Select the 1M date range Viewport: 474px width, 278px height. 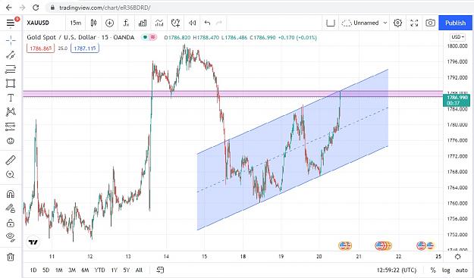[x=58, y=270]
